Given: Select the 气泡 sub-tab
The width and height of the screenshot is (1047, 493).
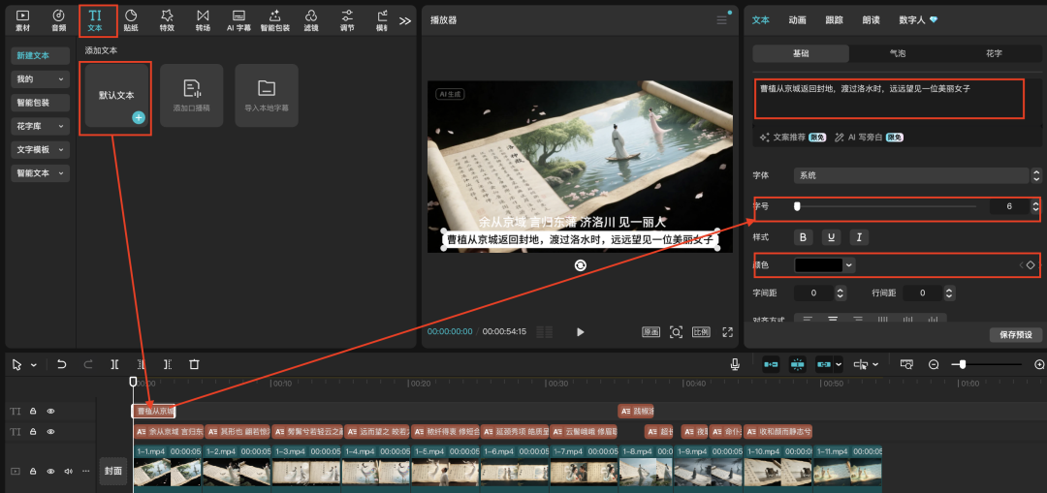Looking at the screenshot, I should [898, 53].
